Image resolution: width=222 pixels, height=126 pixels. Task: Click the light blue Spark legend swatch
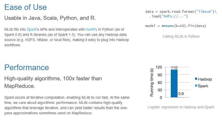(x=196, y=85)
